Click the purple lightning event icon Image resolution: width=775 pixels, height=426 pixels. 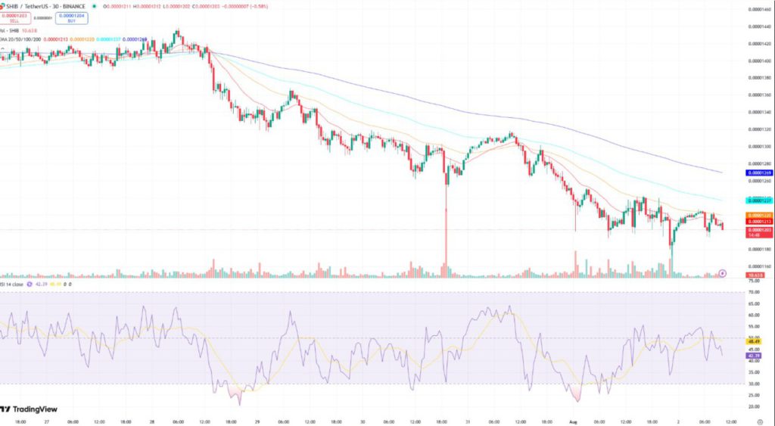pos(722,272)
